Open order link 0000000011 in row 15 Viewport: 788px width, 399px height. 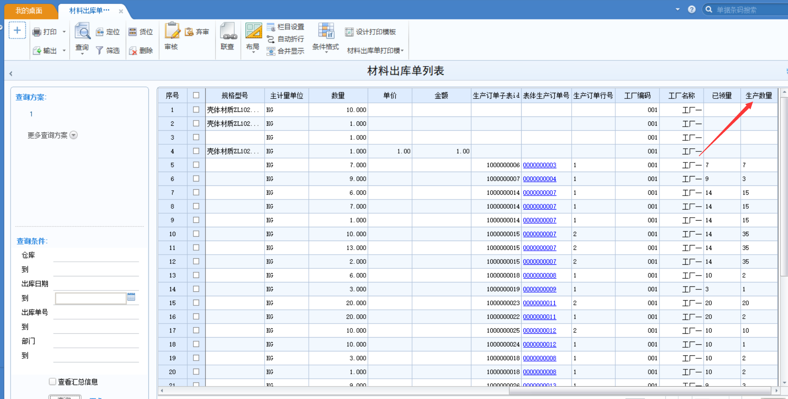(x=539, y=303)
